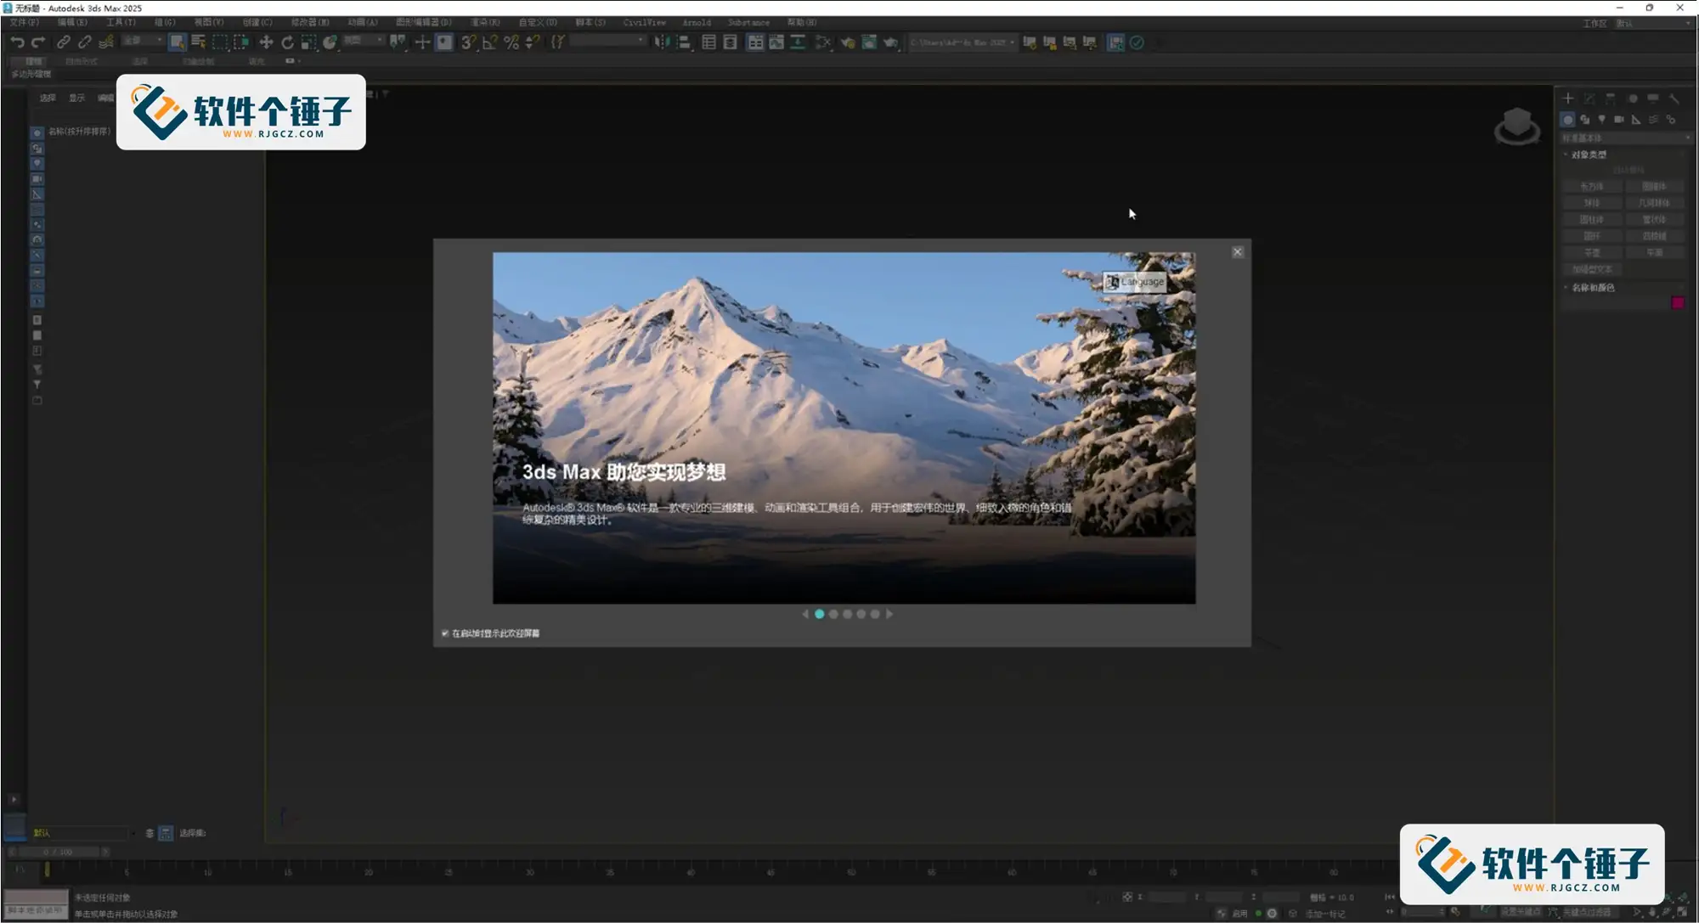Open the Rendered Frame Window icon
This screenshot has height=923, width=1699.
coord(869,42)
